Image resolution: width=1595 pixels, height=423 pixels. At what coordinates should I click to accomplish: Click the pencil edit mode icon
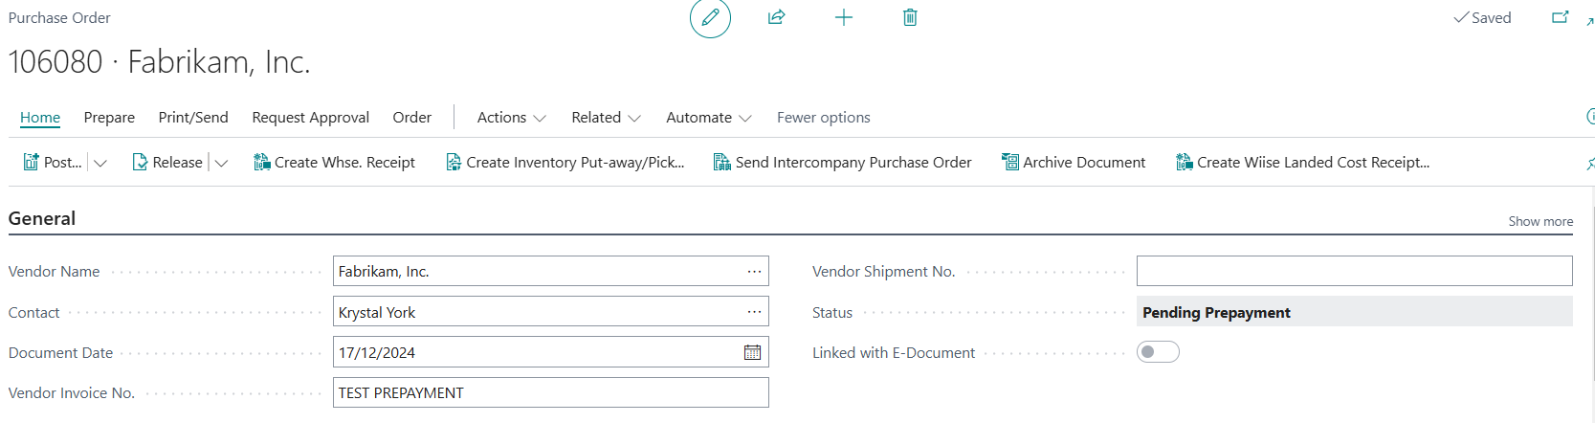pos(710,17)
